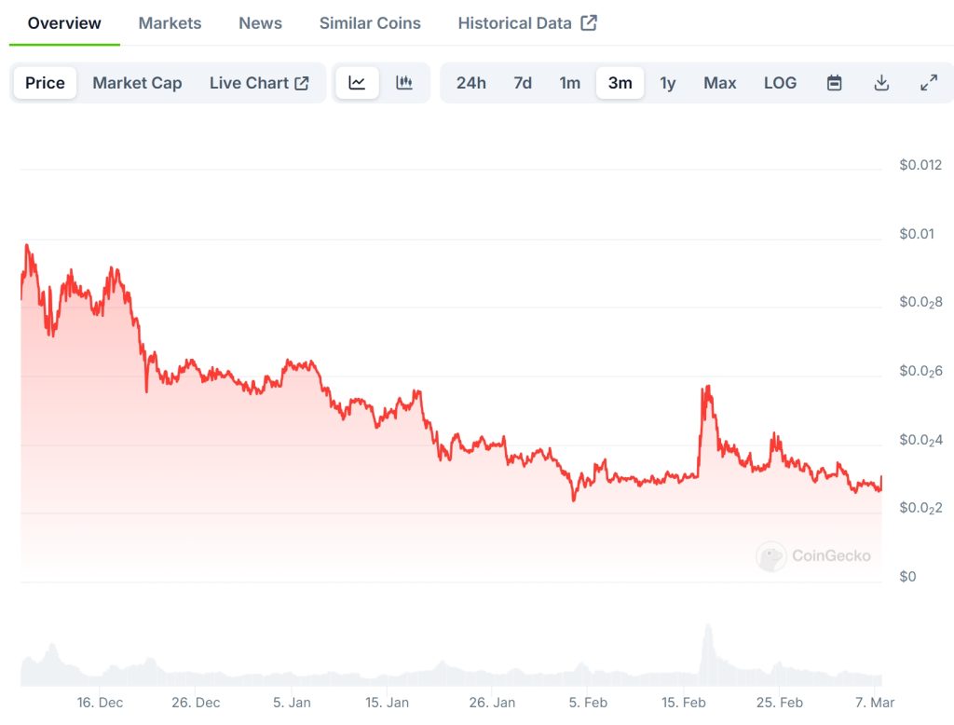The height and width of the screenshot is (725, 954).
Task: Set chart range to 7d
Action: 523,83
